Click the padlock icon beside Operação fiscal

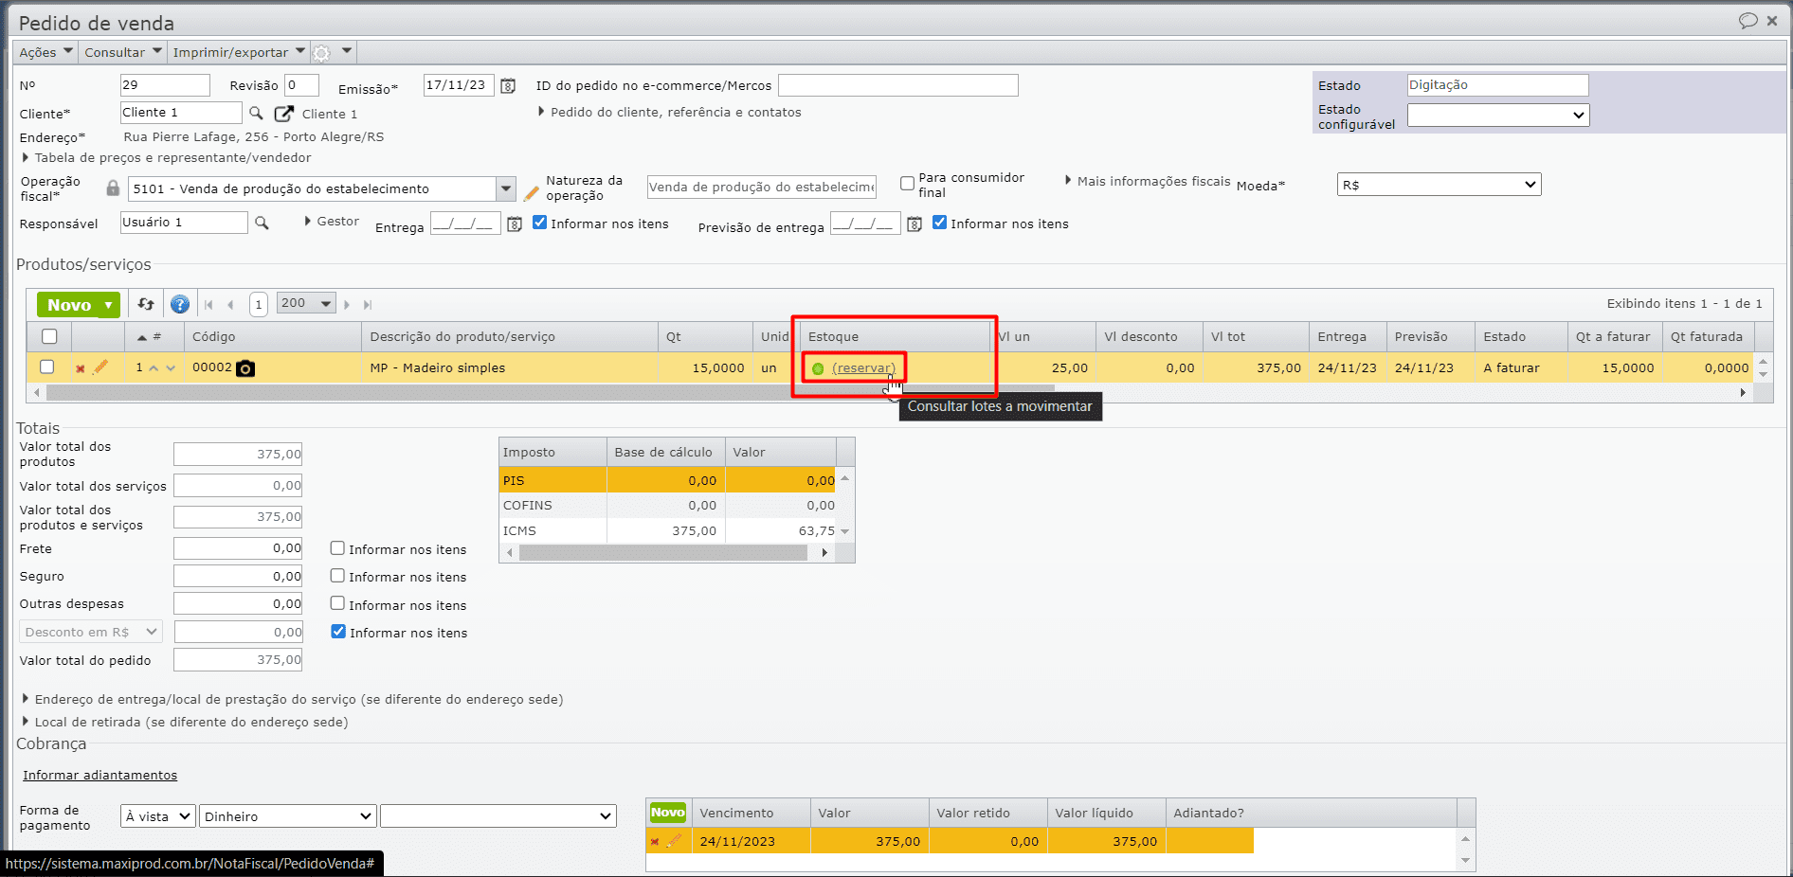pos(113,188)
